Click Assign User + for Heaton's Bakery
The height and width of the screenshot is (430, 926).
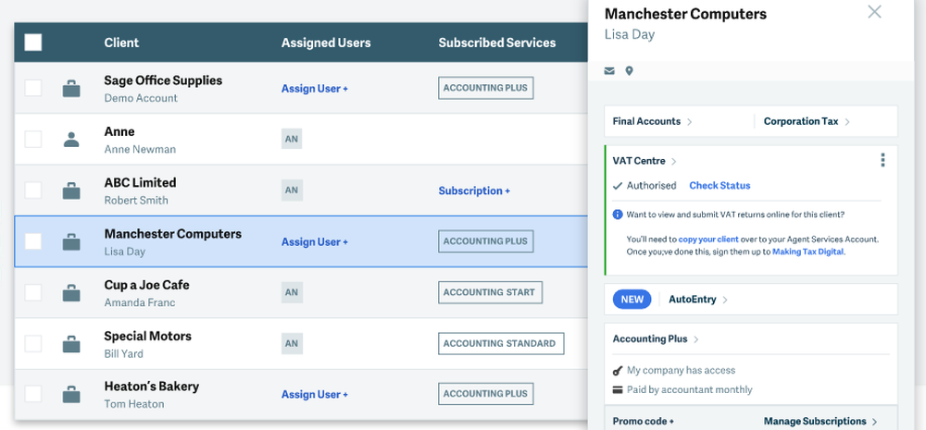tap(315, 395)
